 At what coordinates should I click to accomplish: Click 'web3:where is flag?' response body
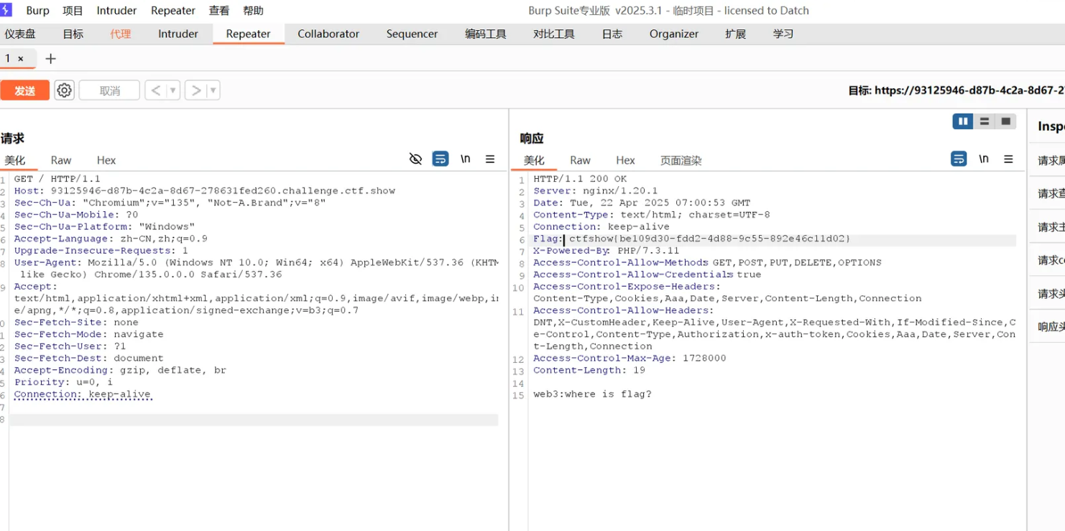pyautogui.click(x=592, y=394)
